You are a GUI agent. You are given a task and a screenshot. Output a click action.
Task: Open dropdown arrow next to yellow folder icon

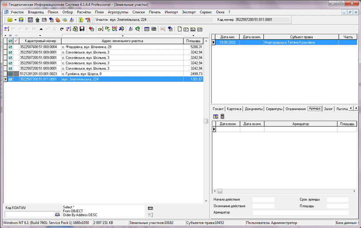point(15,20)
